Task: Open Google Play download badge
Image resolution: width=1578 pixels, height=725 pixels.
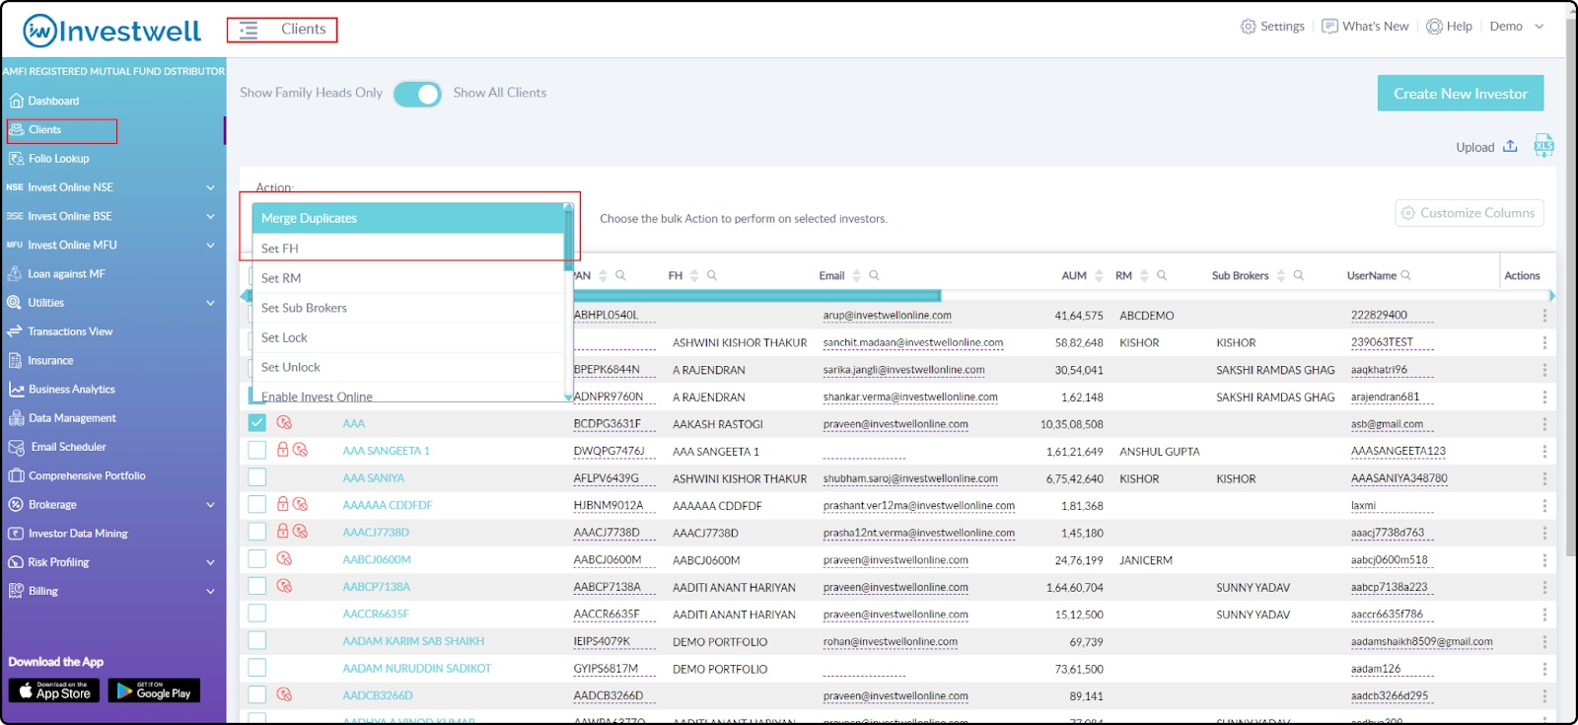Action: (154, 690)
